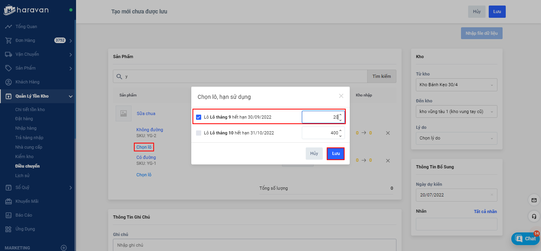Screen dimensions: 541x251
Task: Close the Chọn lô dialog with X
Action: (x=341, y=96)
